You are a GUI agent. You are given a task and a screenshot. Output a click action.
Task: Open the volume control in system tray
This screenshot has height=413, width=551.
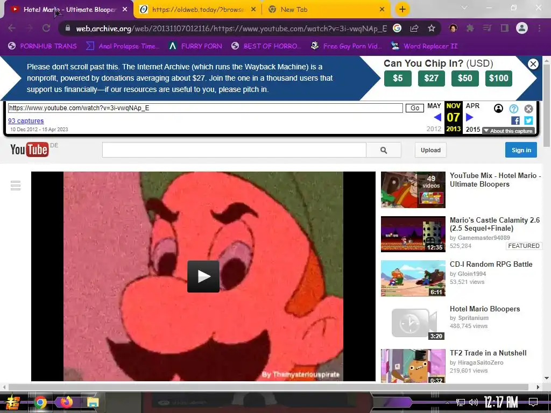point(474,402)
